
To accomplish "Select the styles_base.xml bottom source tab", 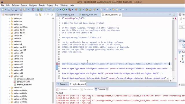I will (78, 84).
